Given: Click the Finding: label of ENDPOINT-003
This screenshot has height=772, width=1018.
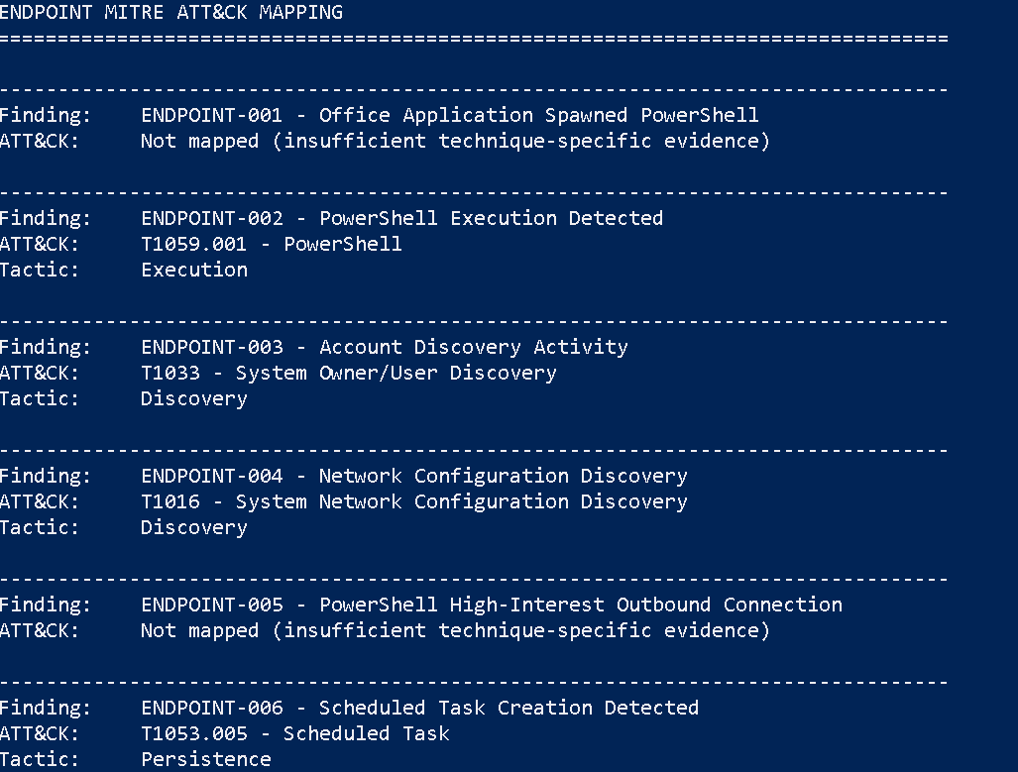Looking at the screenshot, I should pyautogui.click(x=46, y=348).
